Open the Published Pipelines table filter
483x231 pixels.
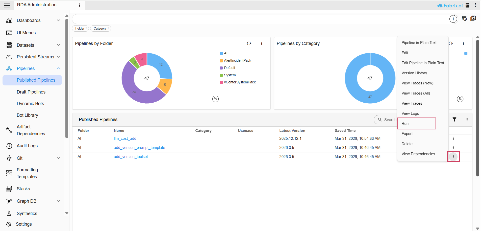[x=454, y=120]
